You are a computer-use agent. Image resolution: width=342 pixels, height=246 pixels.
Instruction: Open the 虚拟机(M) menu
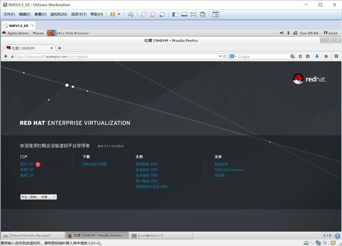coord(58,14)
